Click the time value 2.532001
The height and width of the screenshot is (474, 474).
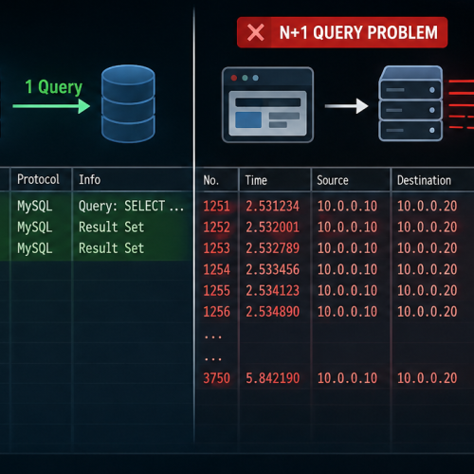pos(272,228)
